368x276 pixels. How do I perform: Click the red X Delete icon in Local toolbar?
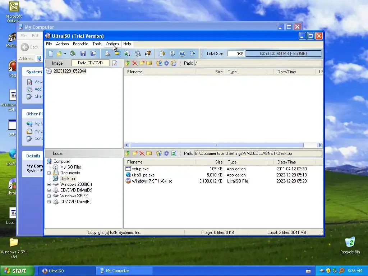point(142,153)
